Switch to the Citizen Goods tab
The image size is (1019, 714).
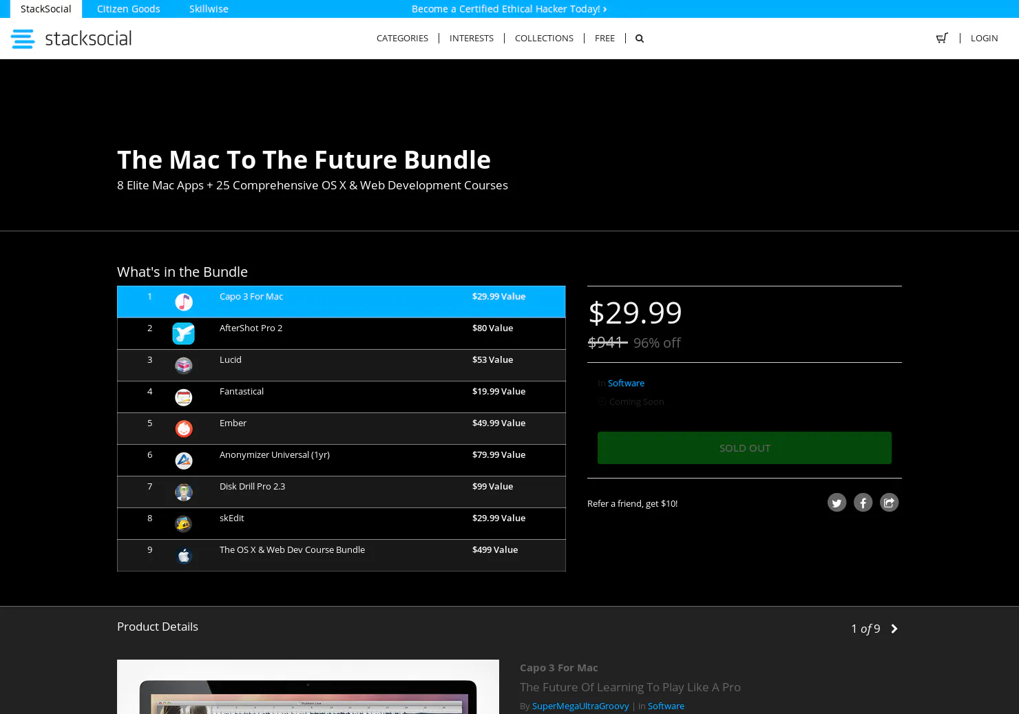129,9
